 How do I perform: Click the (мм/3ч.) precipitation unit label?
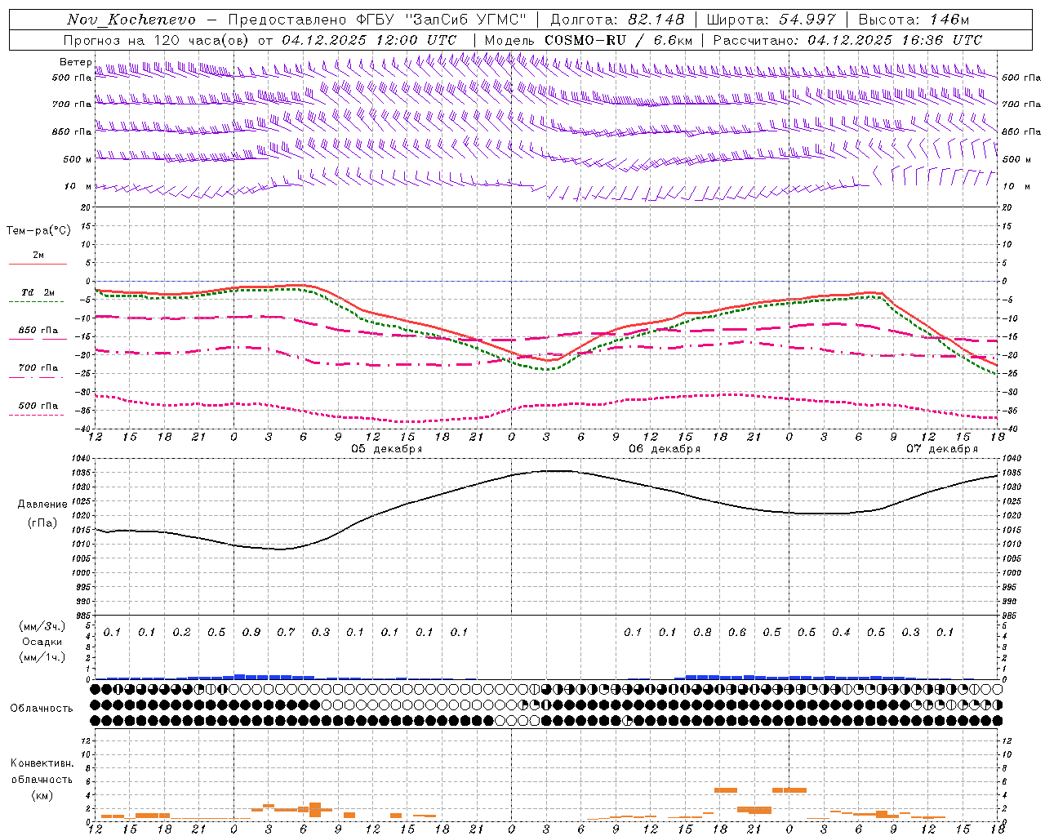[x=42, y=627]
